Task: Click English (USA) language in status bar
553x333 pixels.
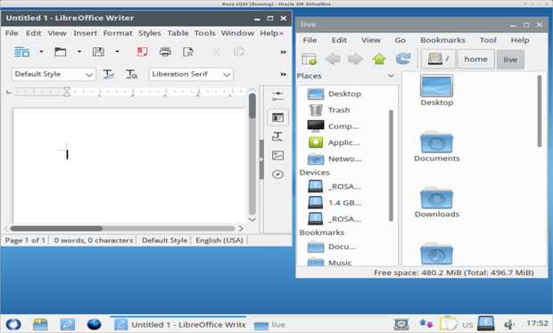Action: pyautogui.click(x=219, y=240)
